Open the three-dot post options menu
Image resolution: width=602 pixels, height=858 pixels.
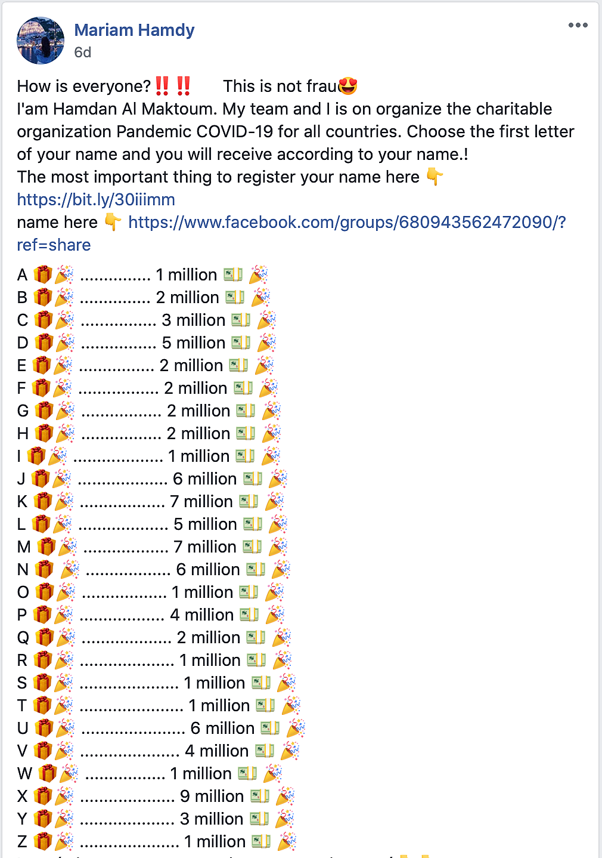pos(578,25)
